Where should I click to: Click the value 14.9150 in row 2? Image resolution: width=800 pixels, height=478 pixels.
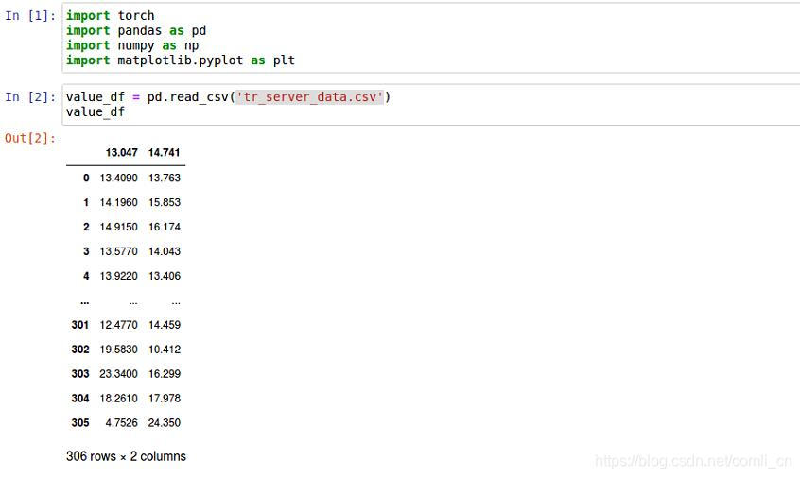pos(119,227)
